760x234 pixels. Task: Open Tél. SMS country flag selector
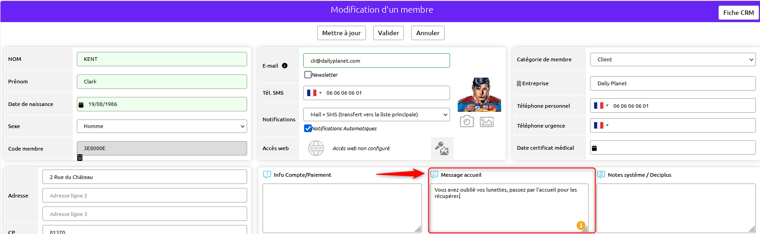(x=314, y=93)
